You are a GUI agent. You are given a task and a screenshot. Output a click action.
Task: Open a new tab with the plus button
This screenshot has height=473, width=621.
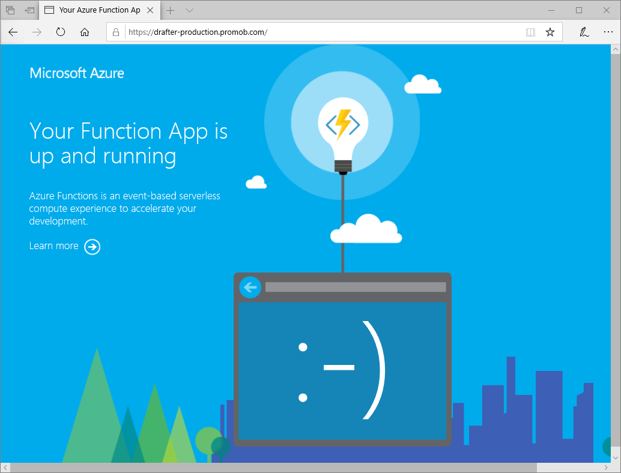[171, 10]
